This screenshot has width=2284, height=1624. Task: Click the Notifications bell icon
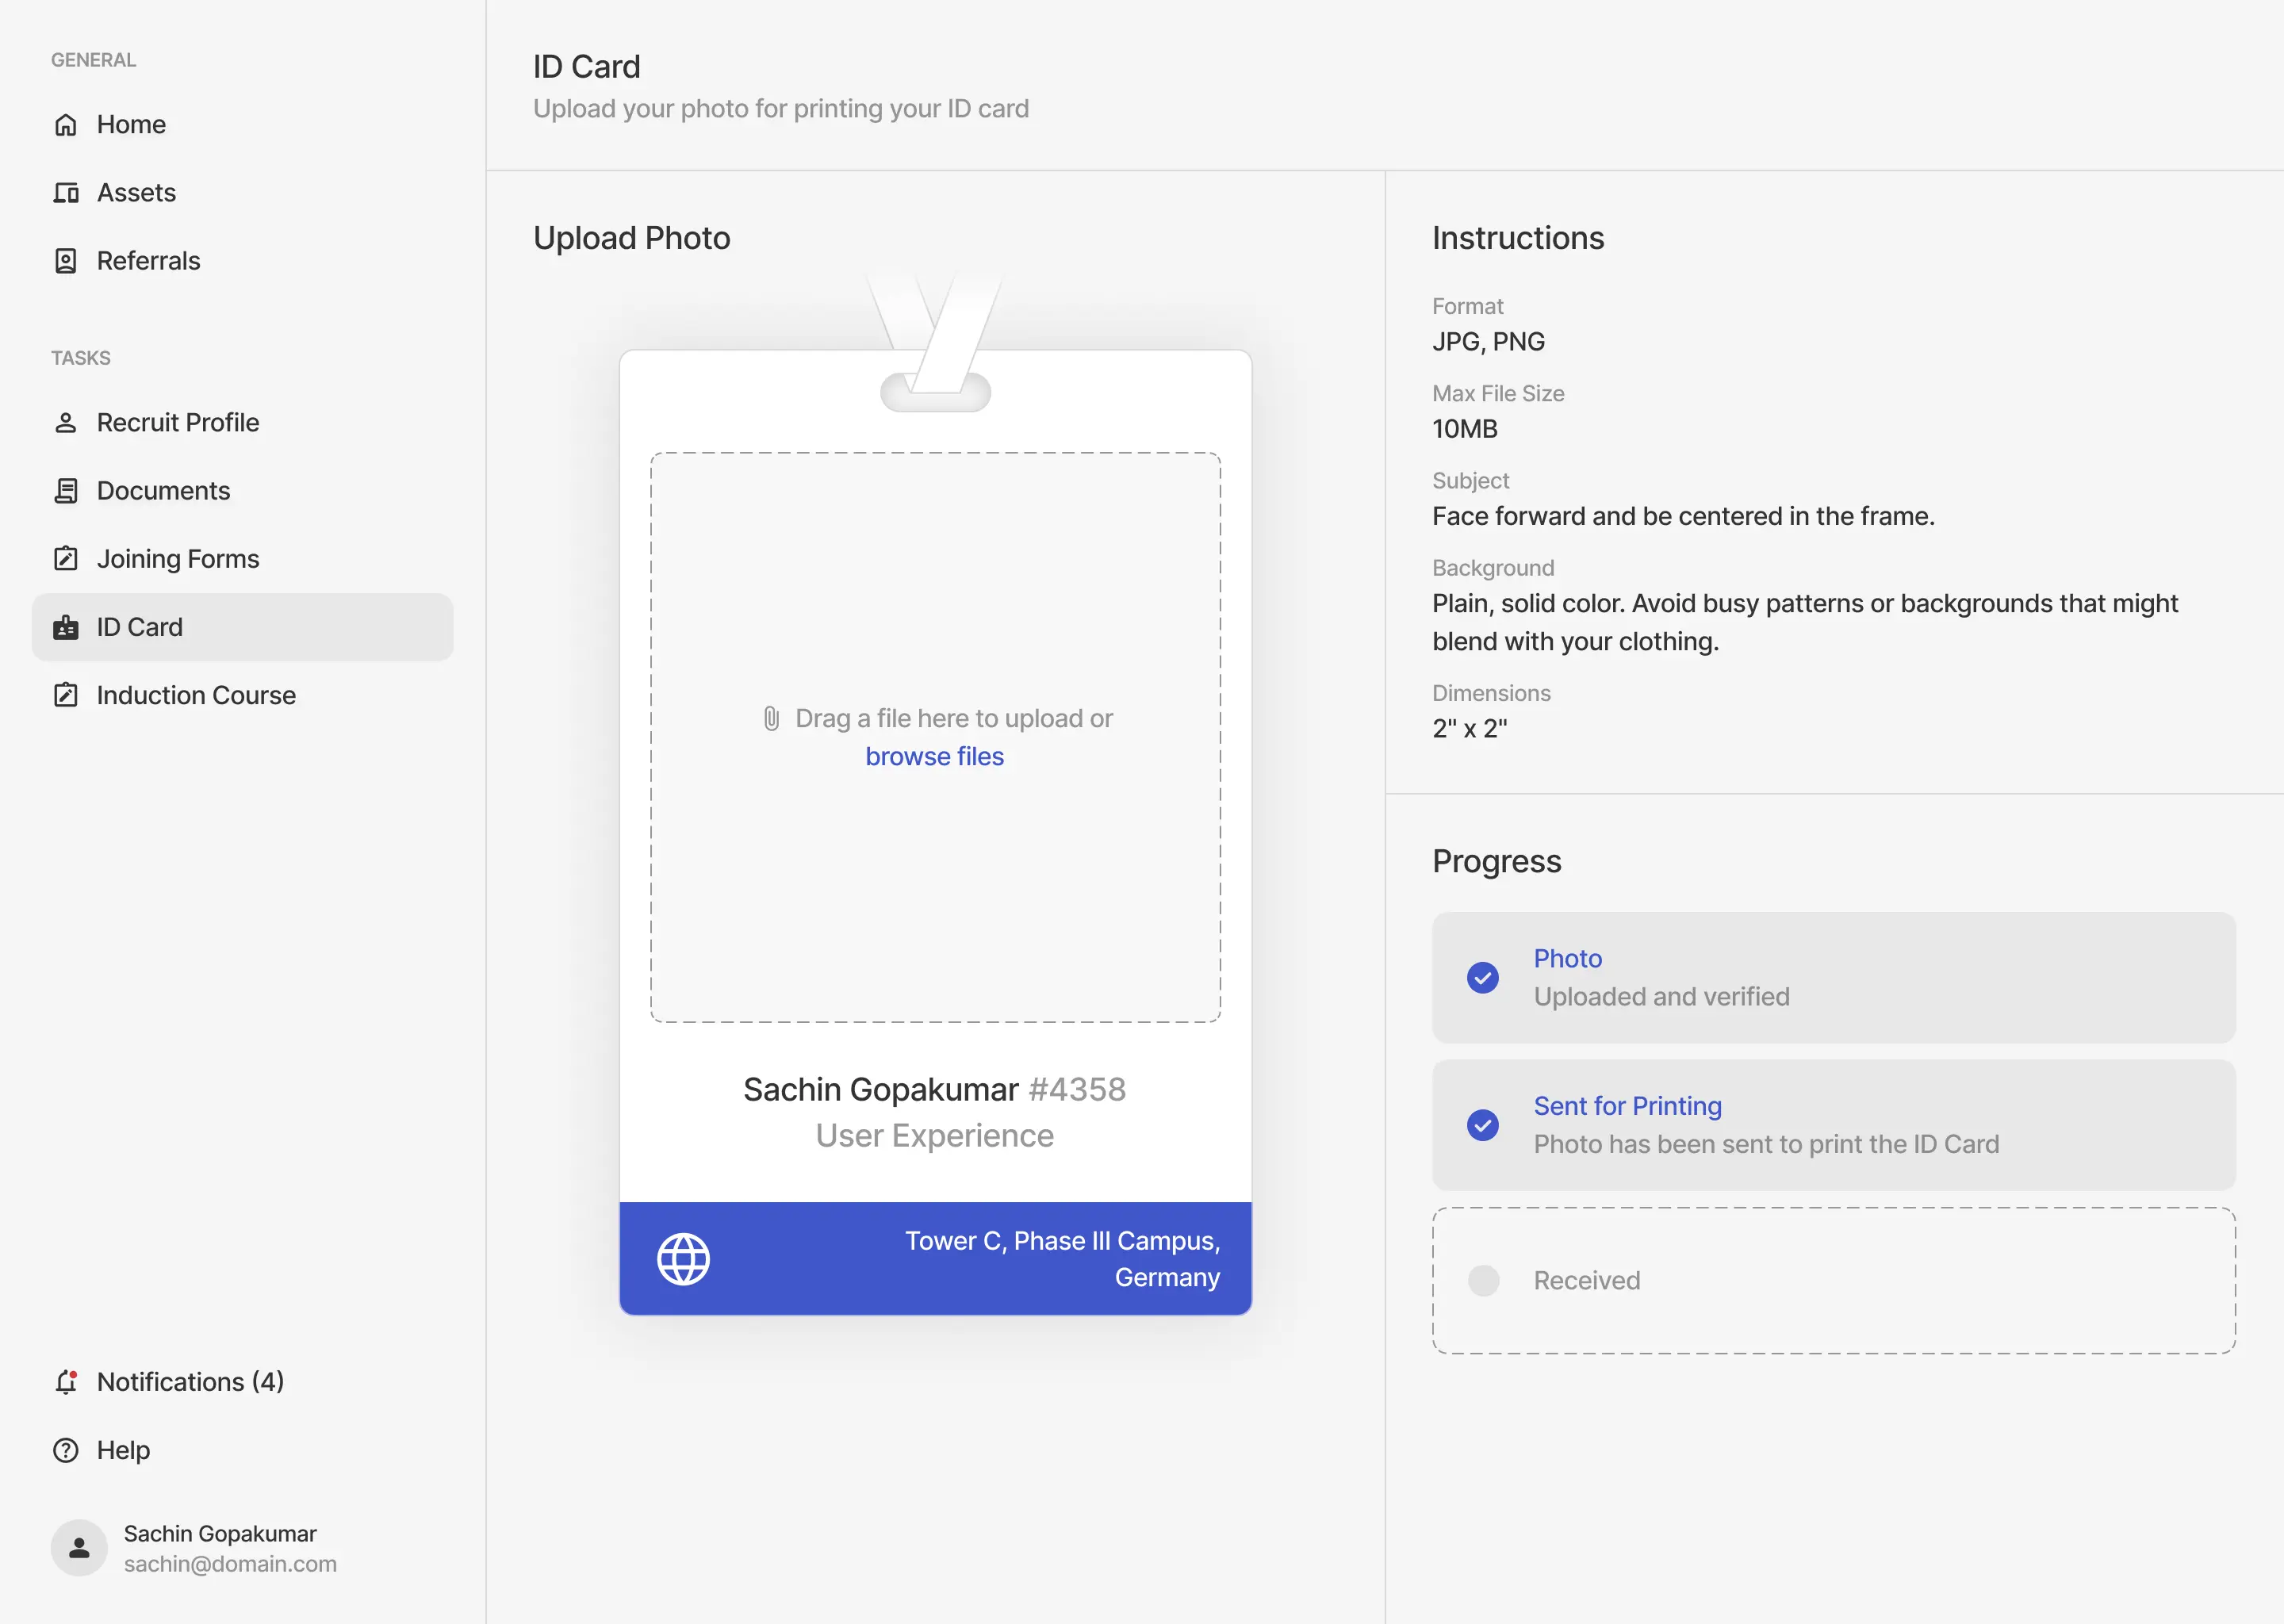tap(66, 1382)
